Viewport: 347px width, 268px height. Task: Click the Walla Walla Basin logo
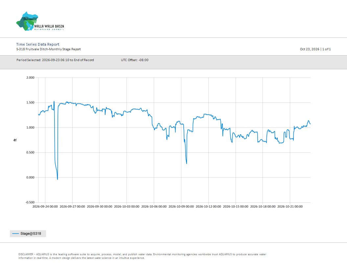click(x=40, y=21)
